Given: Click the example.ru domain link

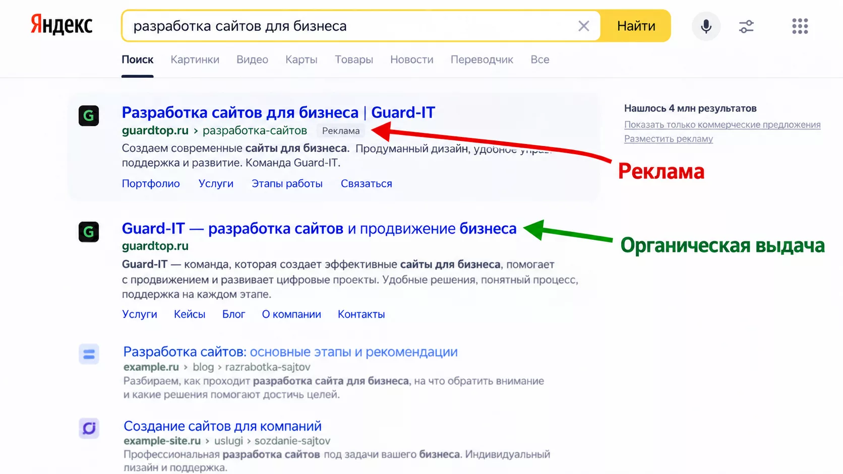Looking at the screenshot, I should [151, 367].
